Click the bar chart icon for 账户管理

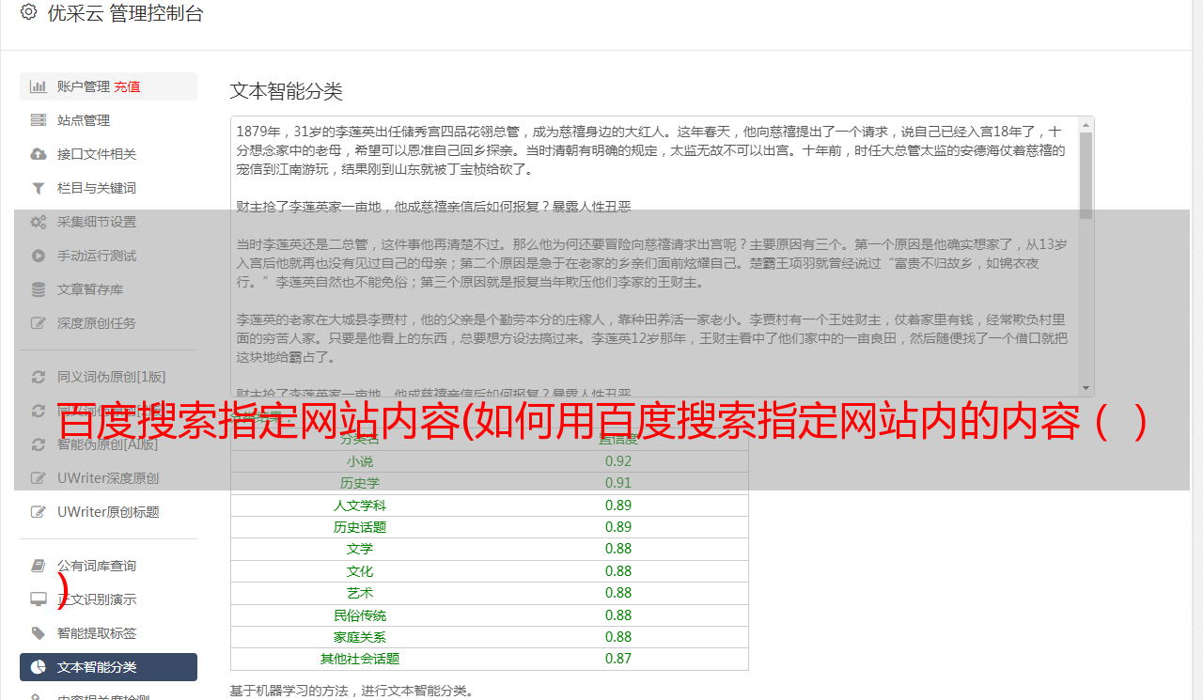coord(39,86)
